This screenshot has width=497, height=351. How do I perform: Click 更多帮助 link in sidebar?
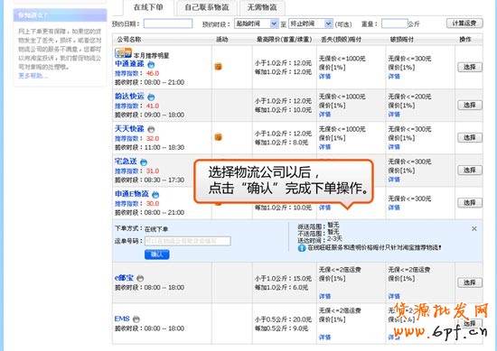tap(33, 76)
